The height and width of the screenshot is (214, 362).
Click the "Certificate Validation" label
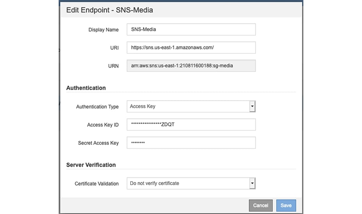[97, 184]
